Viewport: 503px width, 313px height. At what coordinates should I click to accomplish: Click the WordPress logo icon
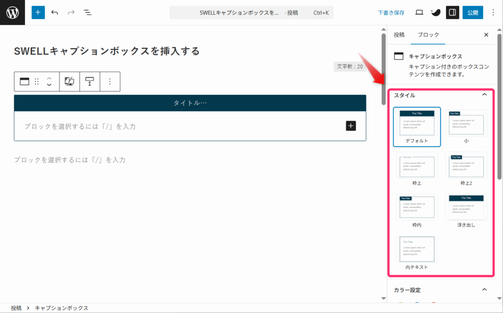pyautogui.click(x=12, y=12)
